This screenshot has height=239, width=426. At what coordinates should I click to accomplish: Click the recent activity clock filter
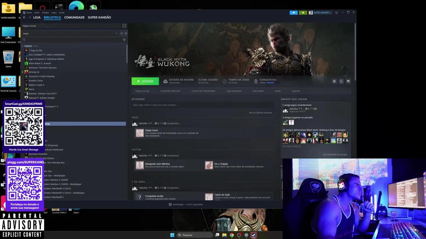pos(121,33)
